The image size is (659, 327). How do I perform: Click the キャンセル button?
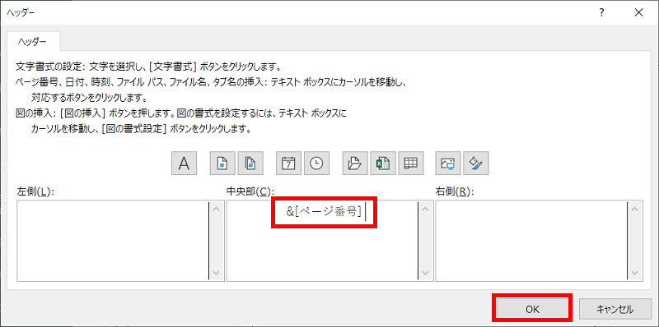(x=615, y=310)
